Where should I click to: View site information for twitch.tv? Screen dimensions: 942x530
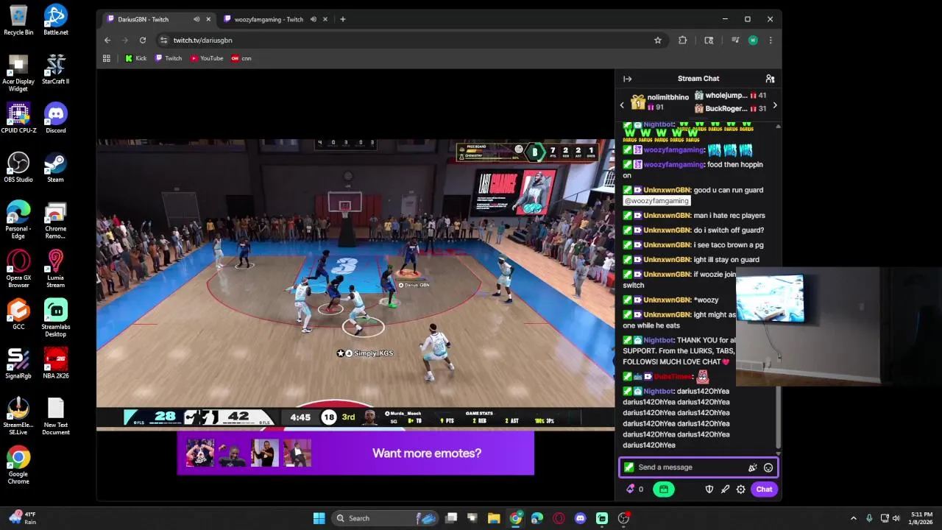pyautogui.click(x=163, y=40)
